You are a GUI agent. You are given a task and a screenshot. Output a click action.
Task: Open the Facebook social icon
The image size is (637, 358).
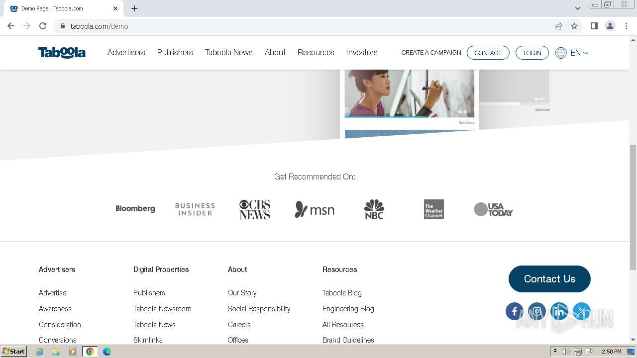tap(514, 312)
